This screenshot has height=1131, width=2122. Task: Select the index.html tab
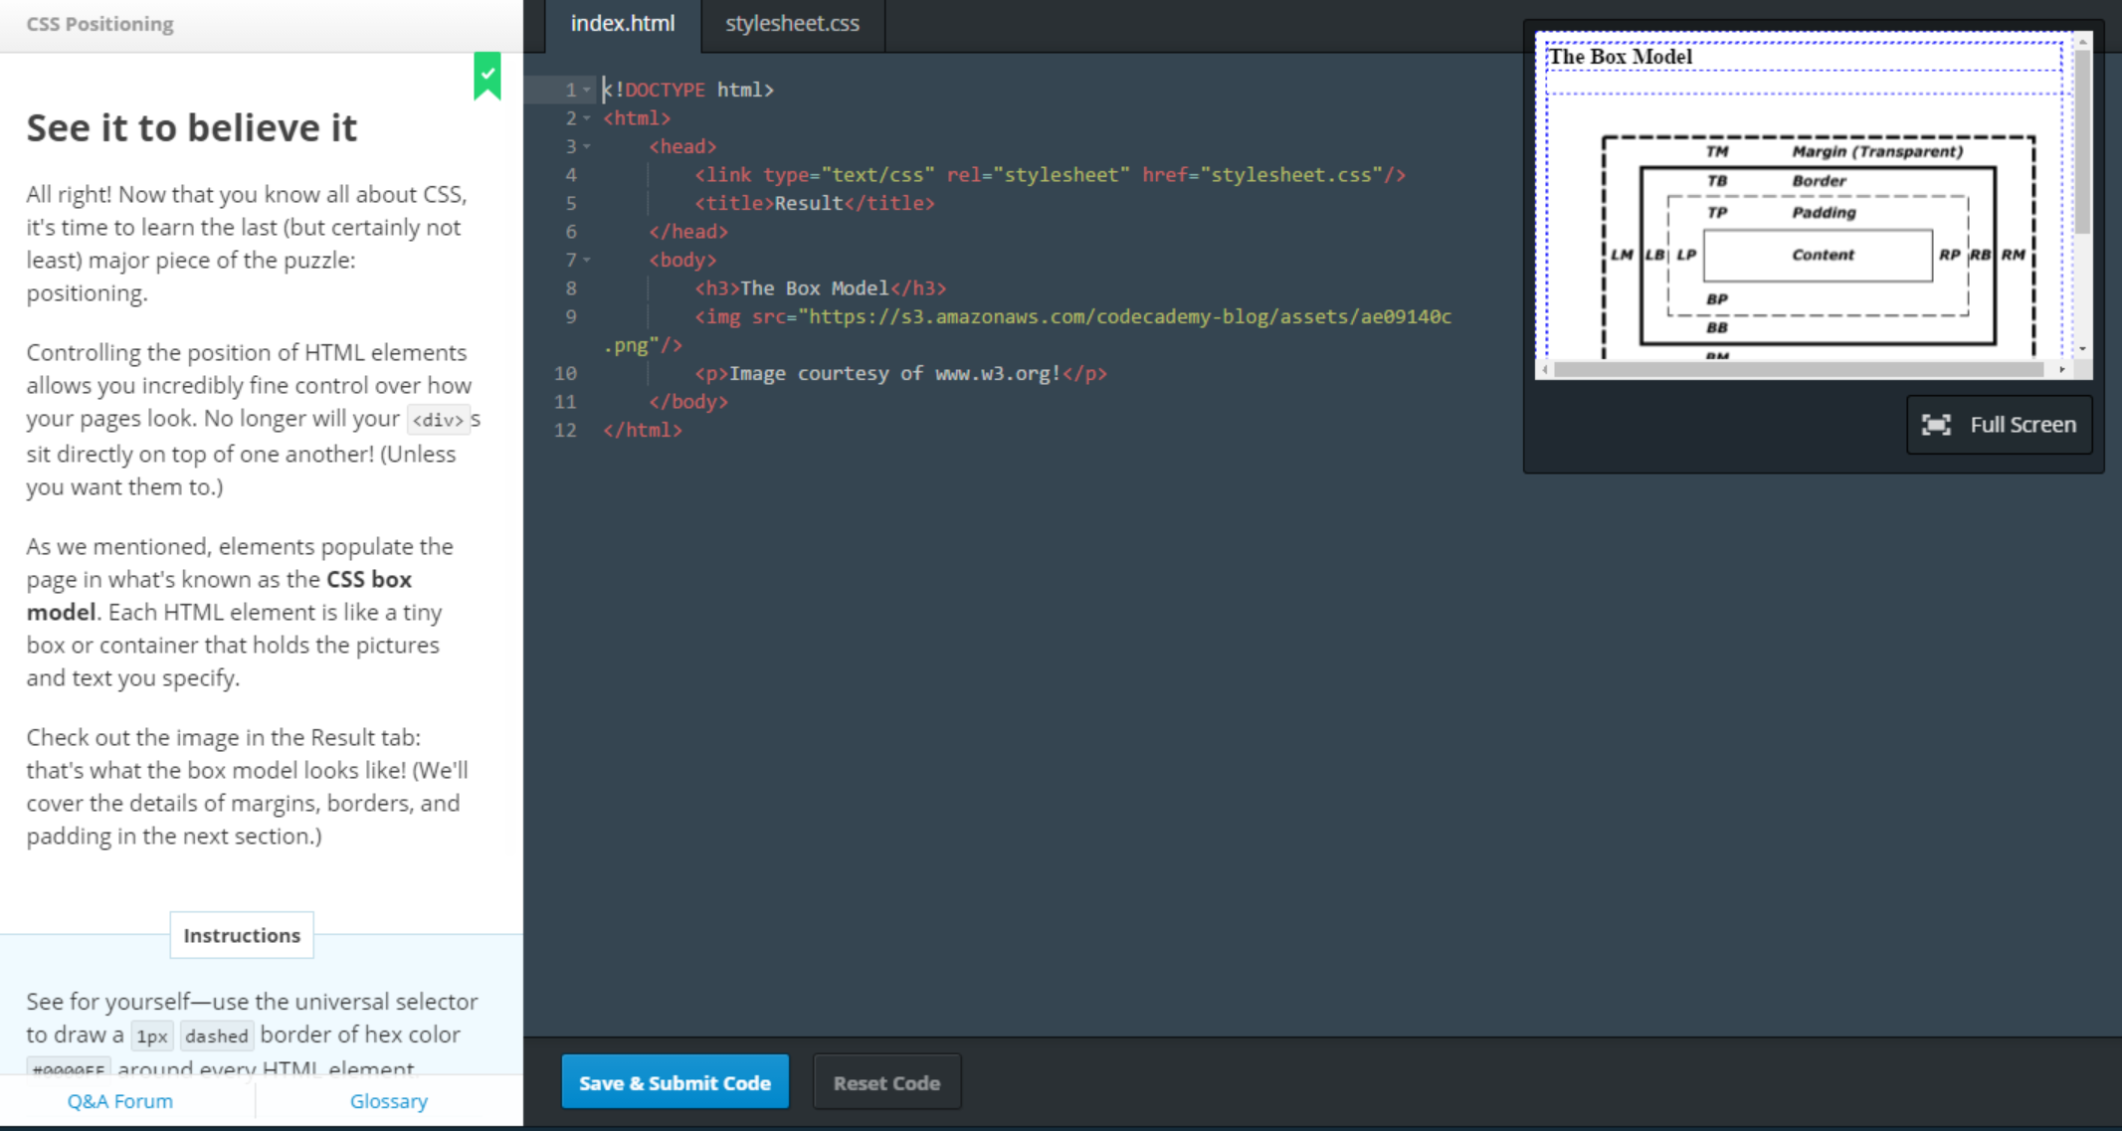tap(623, 24)
